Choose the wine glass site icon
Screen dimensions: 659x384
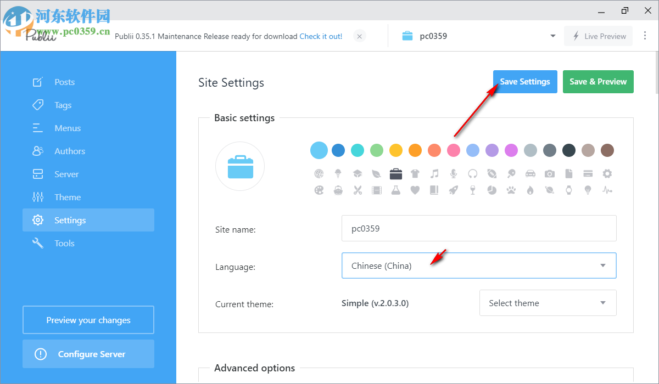pyautogui.click(x=473, y=190)
